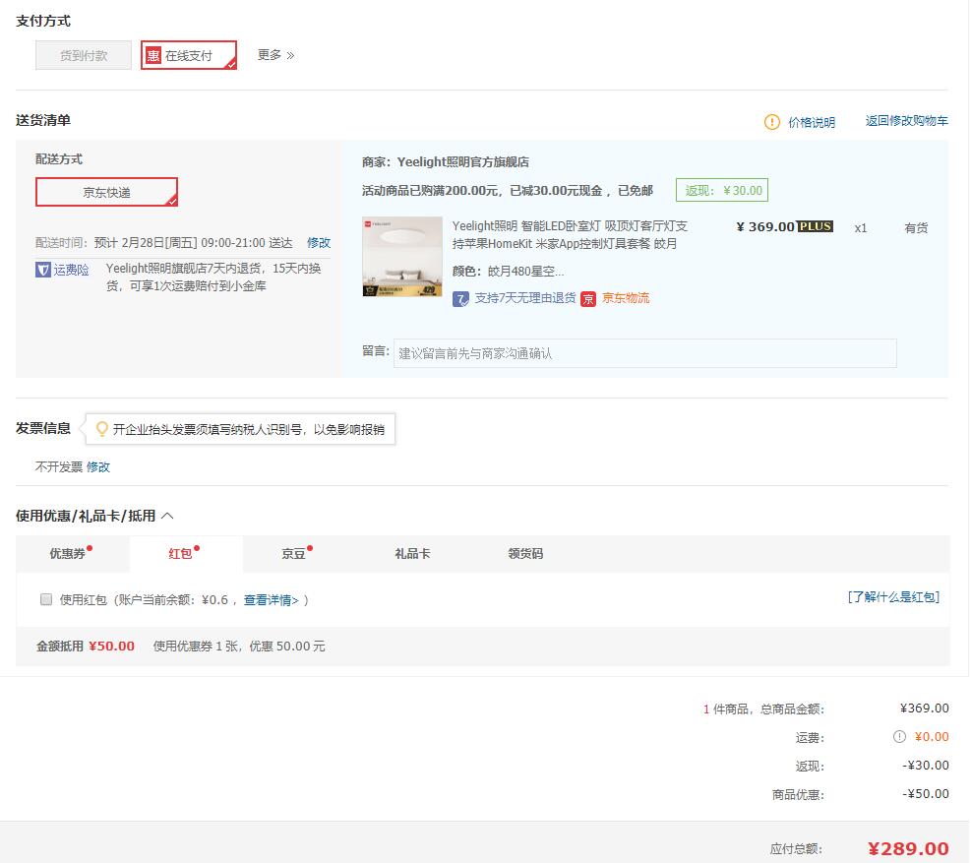Click the 运费险 shield icon
The image size is (971, 863).
tap(42, 270)
